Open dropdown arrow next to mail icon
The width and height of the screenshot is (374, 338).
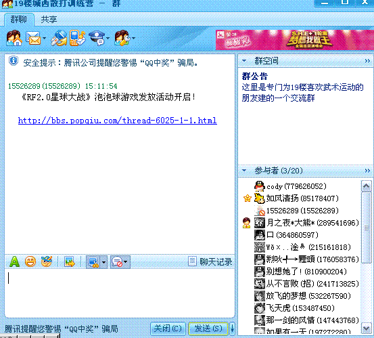pyautogui.click(x=45, y=38)
